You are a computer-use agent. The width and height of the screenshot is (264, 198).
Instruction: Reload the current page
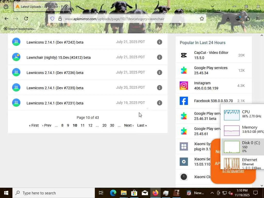click(x=26, y=19)
